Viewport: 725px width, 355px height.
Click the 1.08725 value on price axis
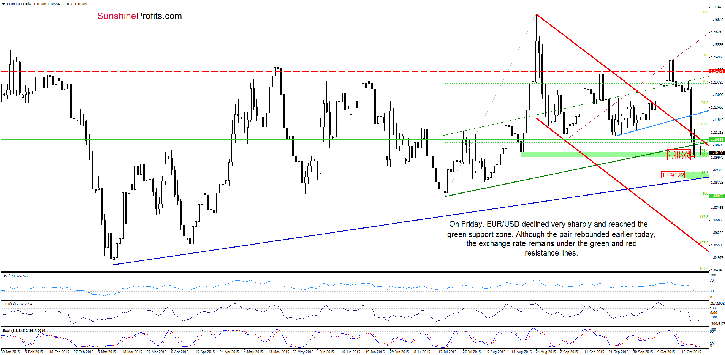[x=717, y=183]
